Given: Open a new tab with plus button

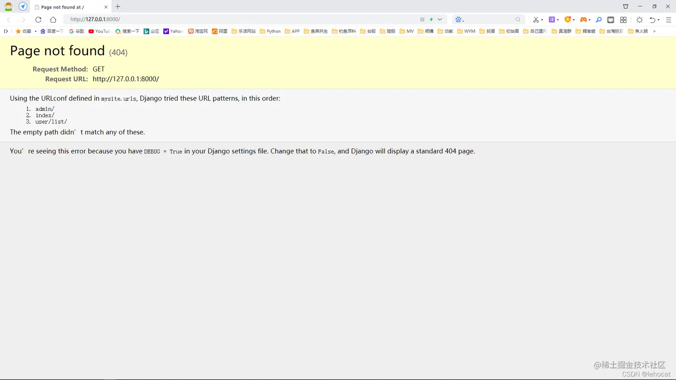Looking at the screenshot, I should click(118, 7).
